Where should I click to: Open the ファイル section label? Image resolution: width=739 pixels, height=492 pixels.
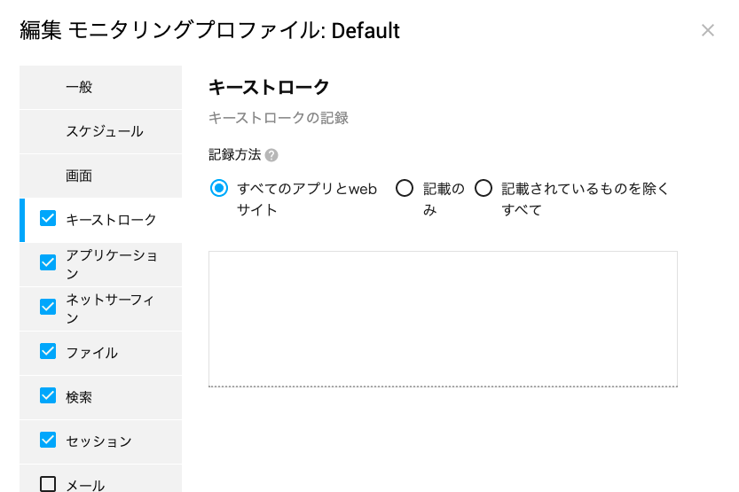pos(92,353)
